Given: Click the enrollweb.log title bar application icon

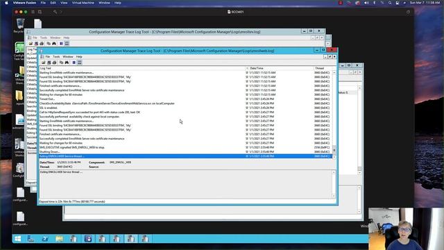Looking at the screenshot, I should click(x=41, y=51).
